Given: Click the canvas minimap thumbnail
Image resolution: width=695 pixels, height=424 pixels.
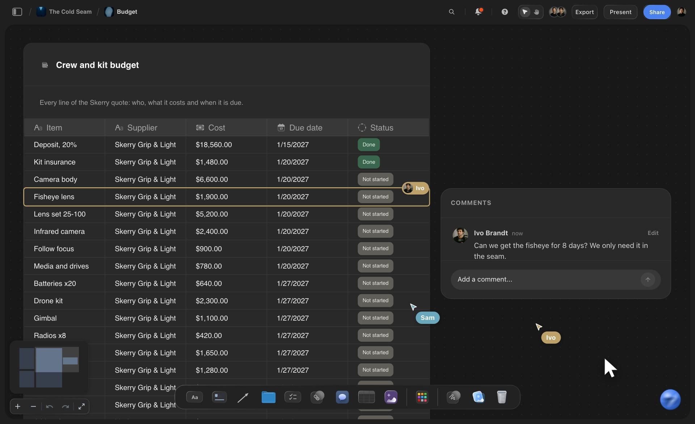Looking at the screenshot, I should click(x=49, y=367).
